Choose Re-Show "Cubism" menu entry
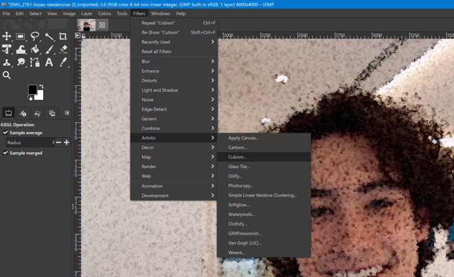 (x=174, y=33)
